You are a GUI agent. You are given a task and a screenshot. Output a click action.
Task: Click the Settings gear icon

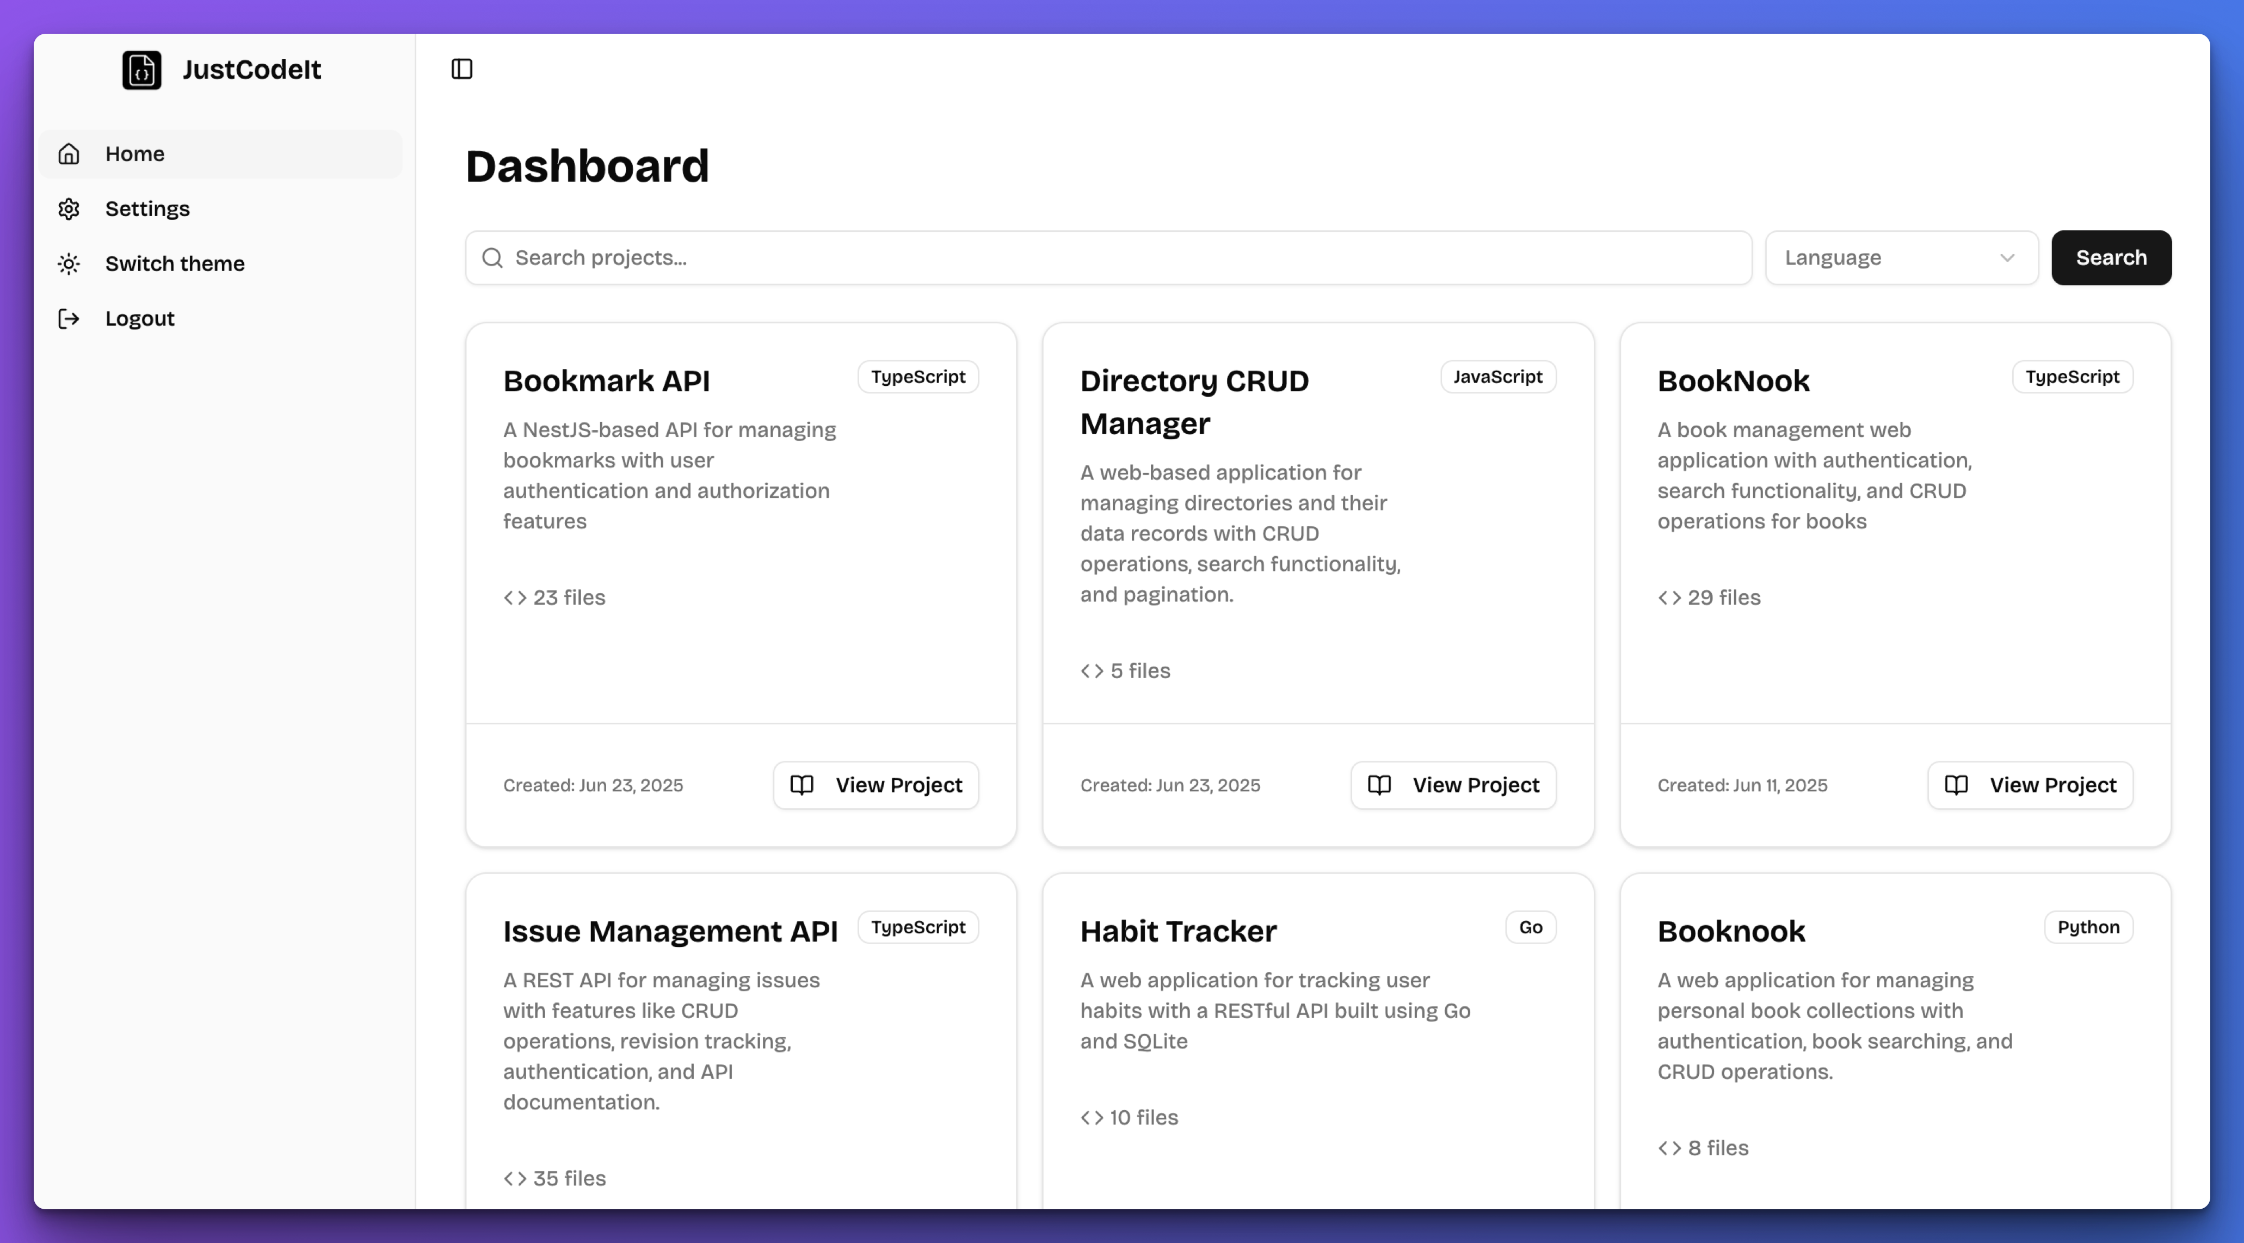[69, 209]
